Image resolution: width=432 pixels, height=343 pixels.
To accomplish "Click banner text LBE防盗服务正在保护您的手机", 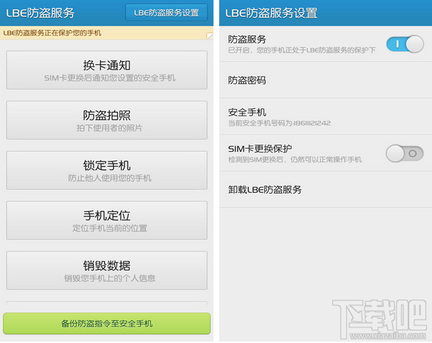I will coord(53,33).
